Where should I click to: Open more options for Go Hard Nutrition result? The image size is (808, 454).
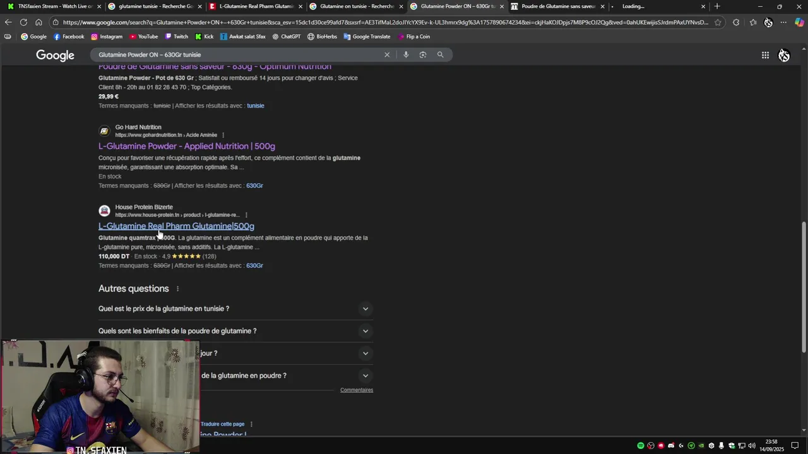(223, 135)
